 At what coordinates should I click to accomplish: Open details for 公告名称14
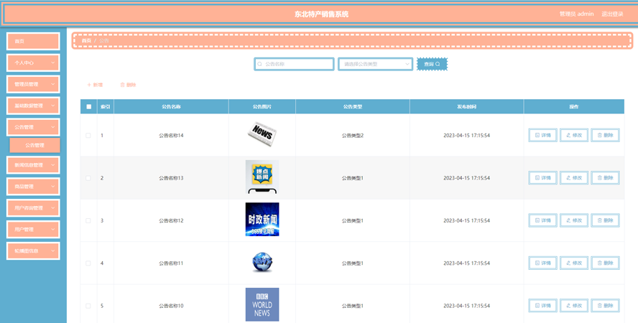pos(542,135)
